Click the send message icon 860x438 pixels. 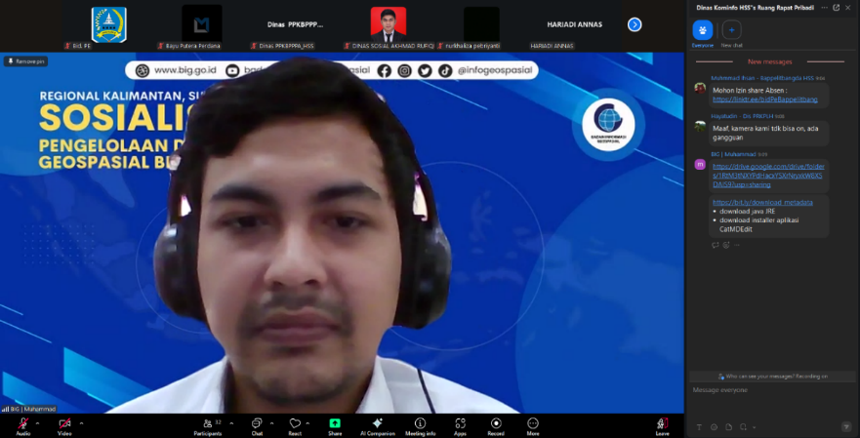[845, 427]
